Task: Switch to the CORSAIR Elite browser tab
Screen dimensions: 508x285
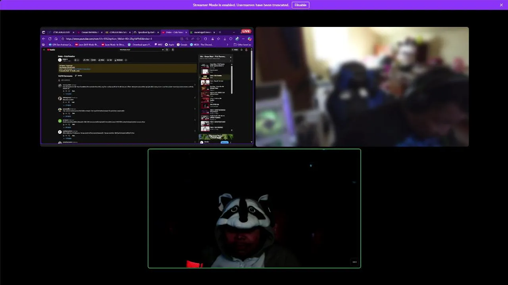Action: click(x=118, y=32)
